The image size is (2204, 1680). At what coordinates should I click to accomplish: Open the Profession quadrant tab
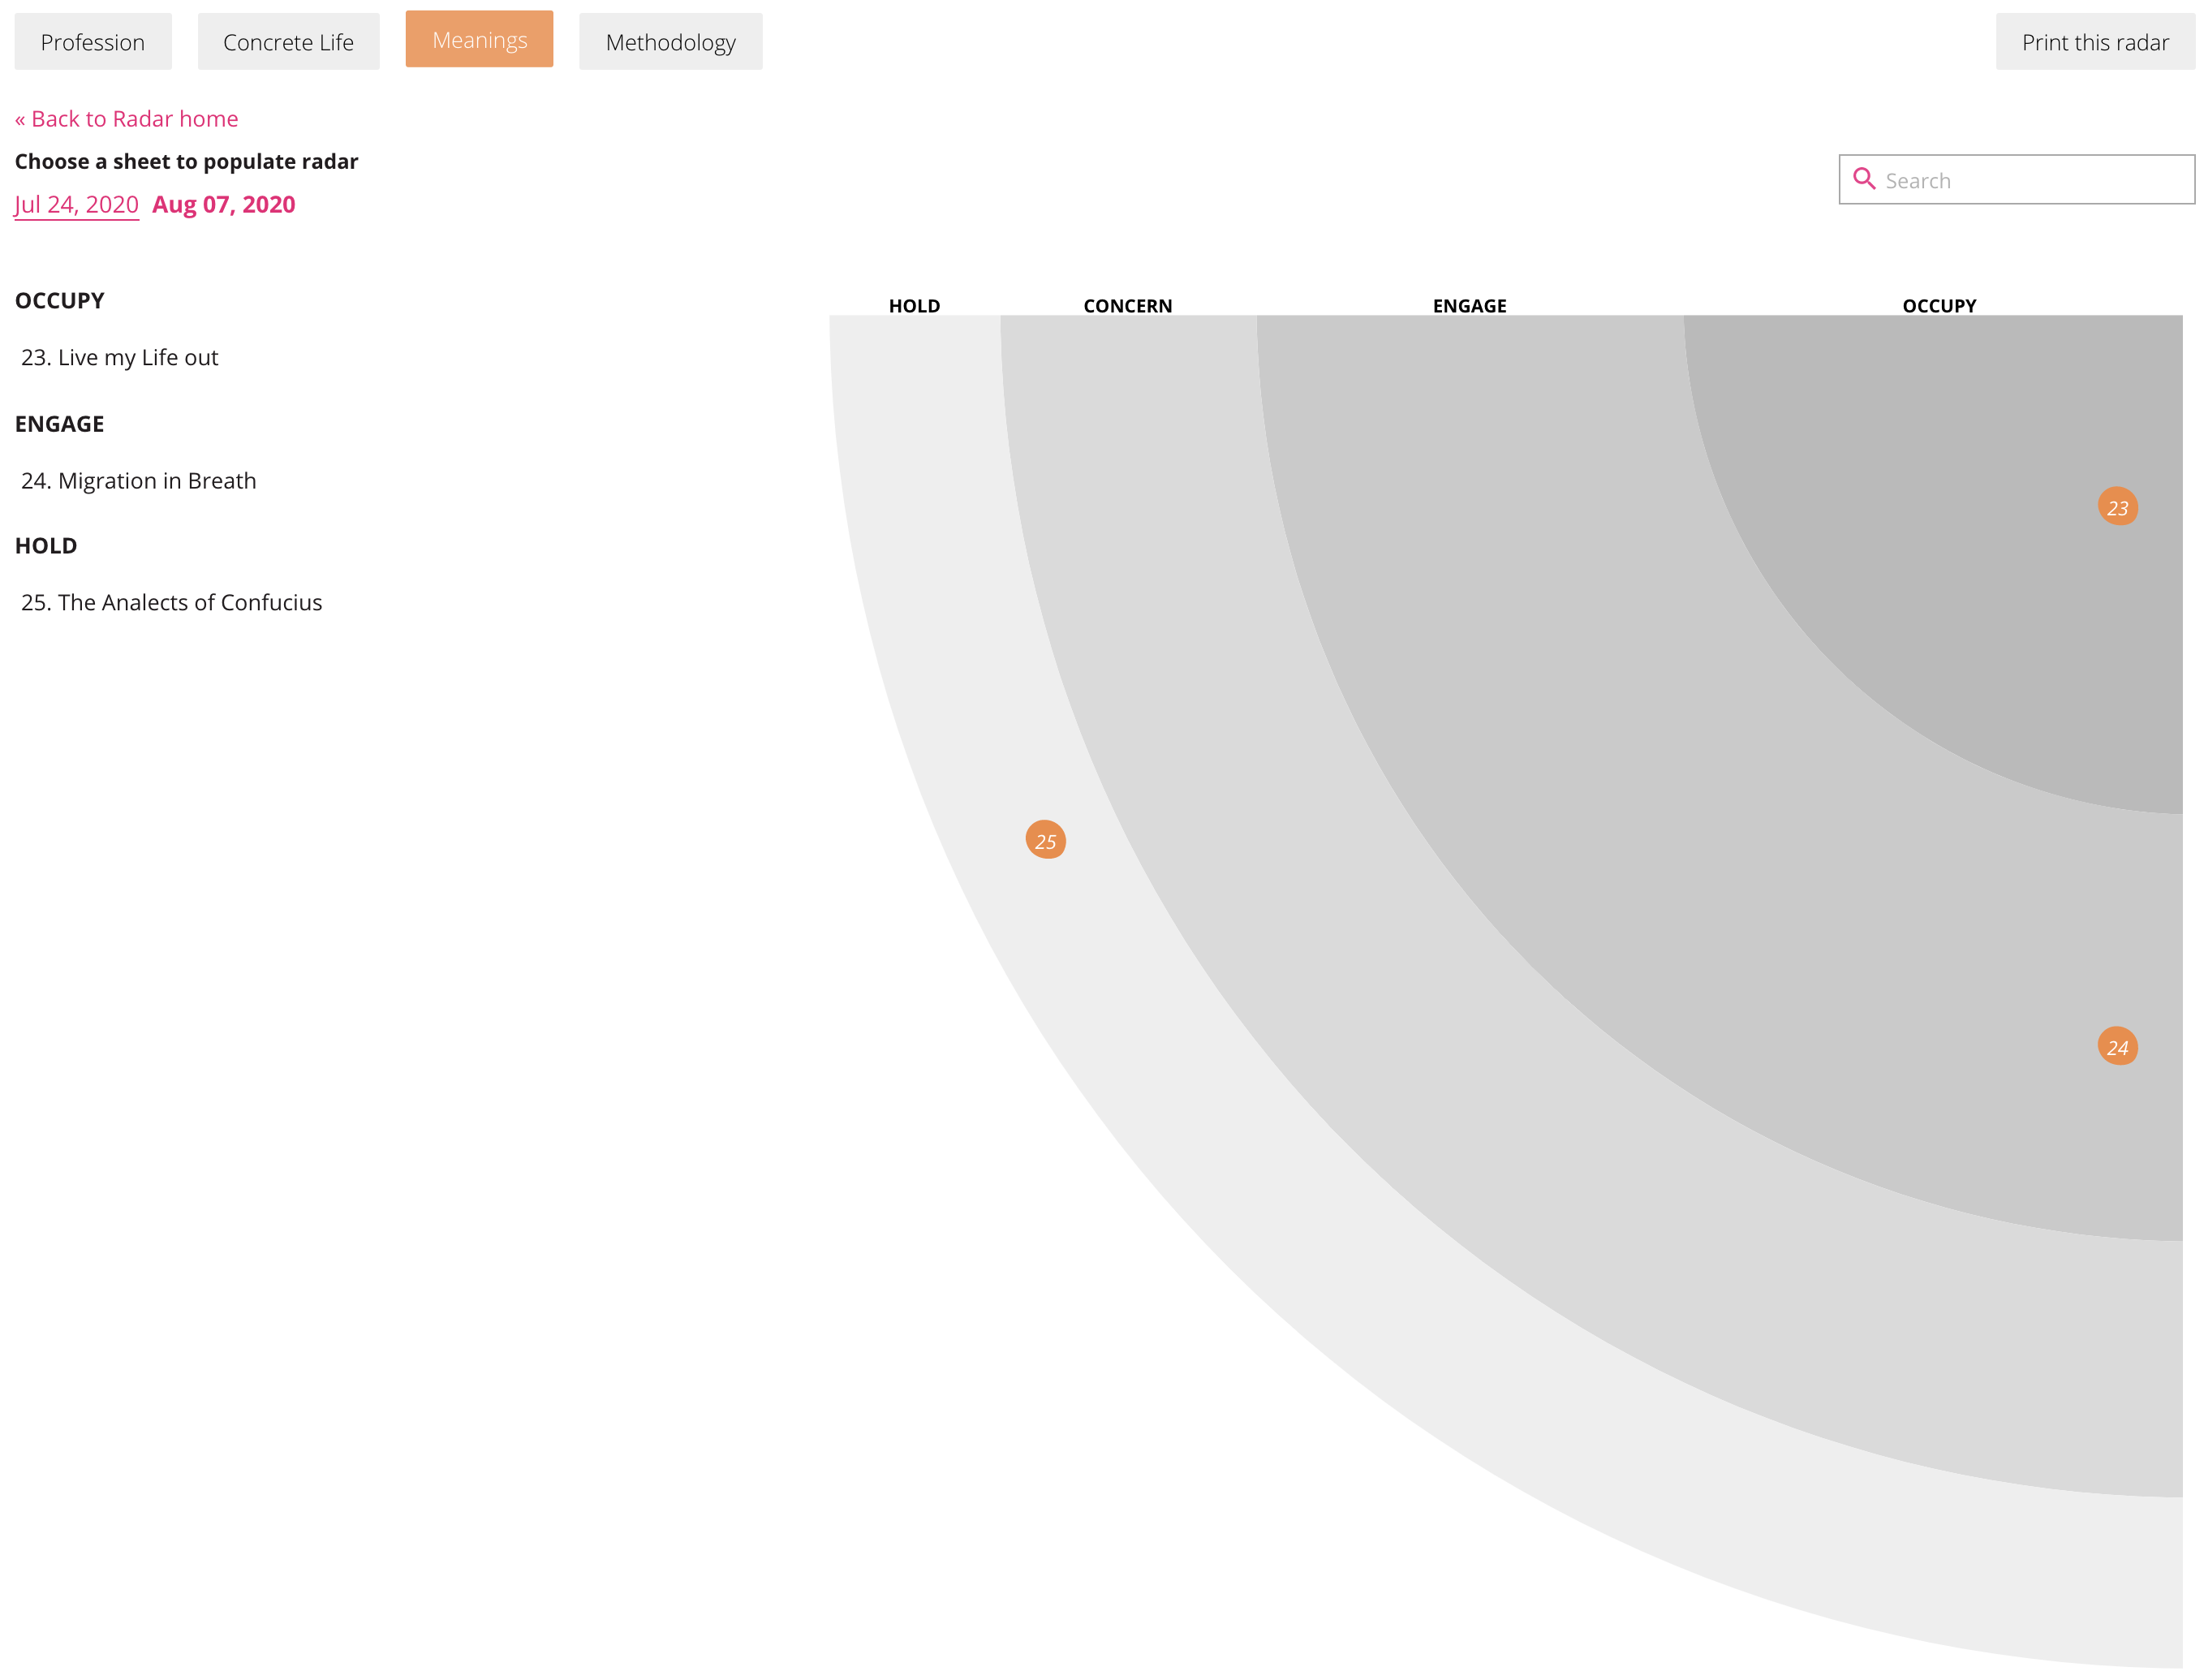click(x=93, y=42)
